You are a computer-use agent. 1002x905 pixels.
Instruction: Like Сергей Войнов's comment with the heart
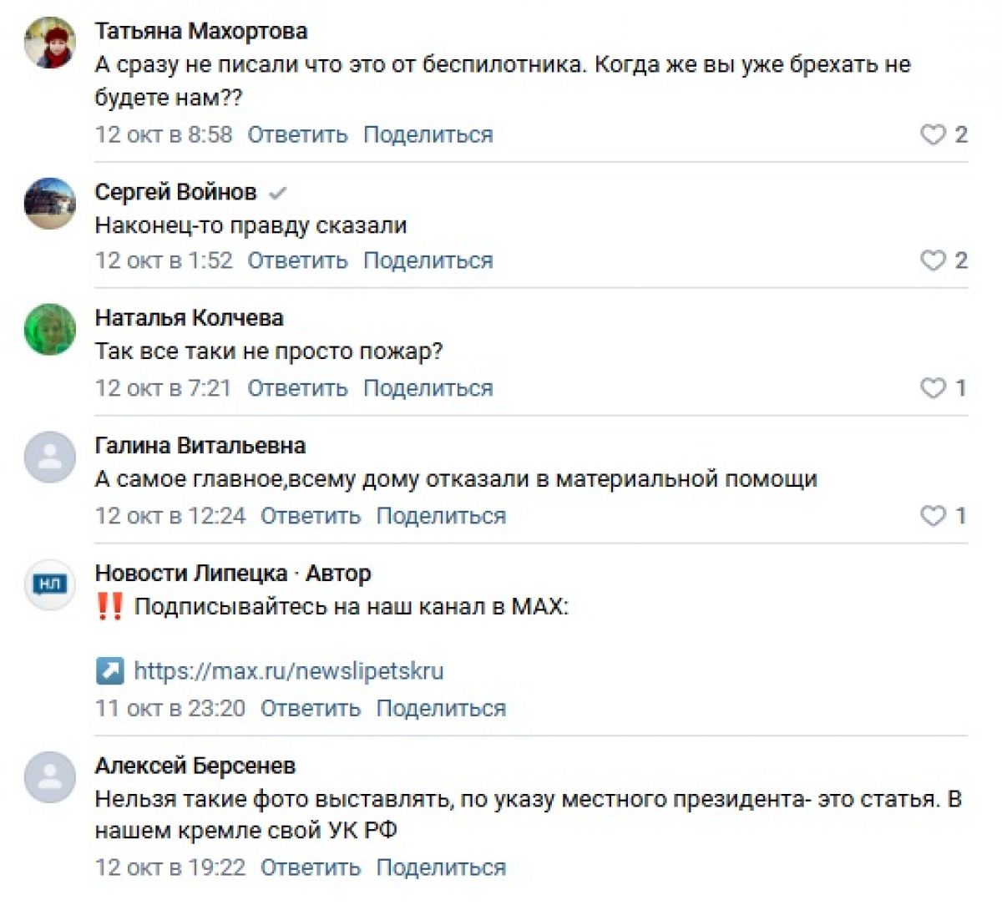(x=933, y=260)
